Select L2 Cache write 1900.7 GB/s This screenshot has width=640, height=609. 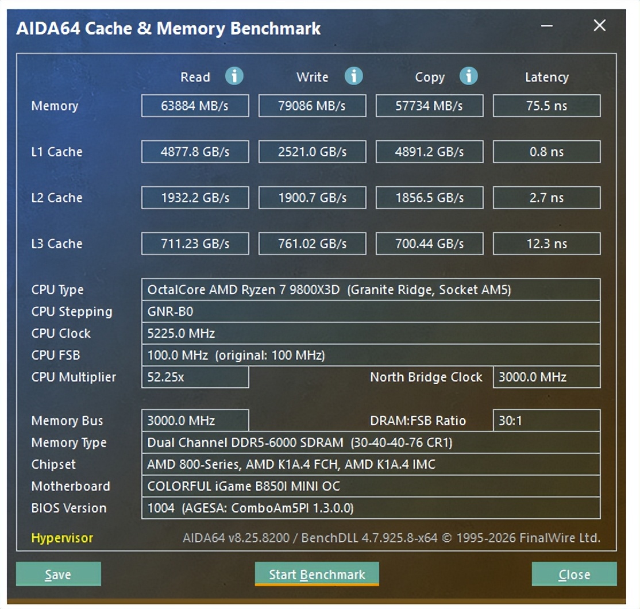pos(313,198)
